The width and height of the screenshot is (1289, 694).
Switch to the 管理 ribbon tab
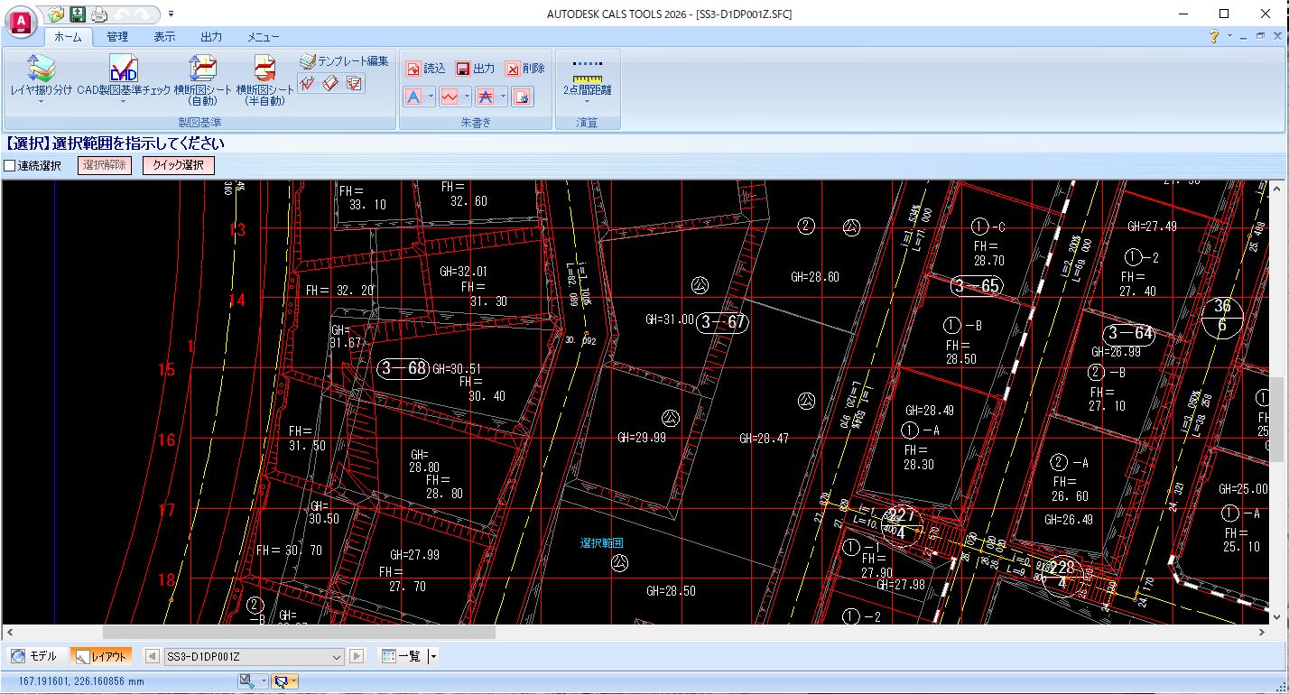[x=117, y=37]
